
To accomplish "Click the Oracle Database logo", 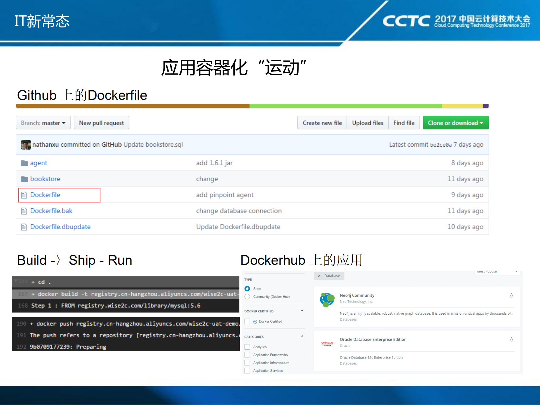I will [x=327, y=343].
